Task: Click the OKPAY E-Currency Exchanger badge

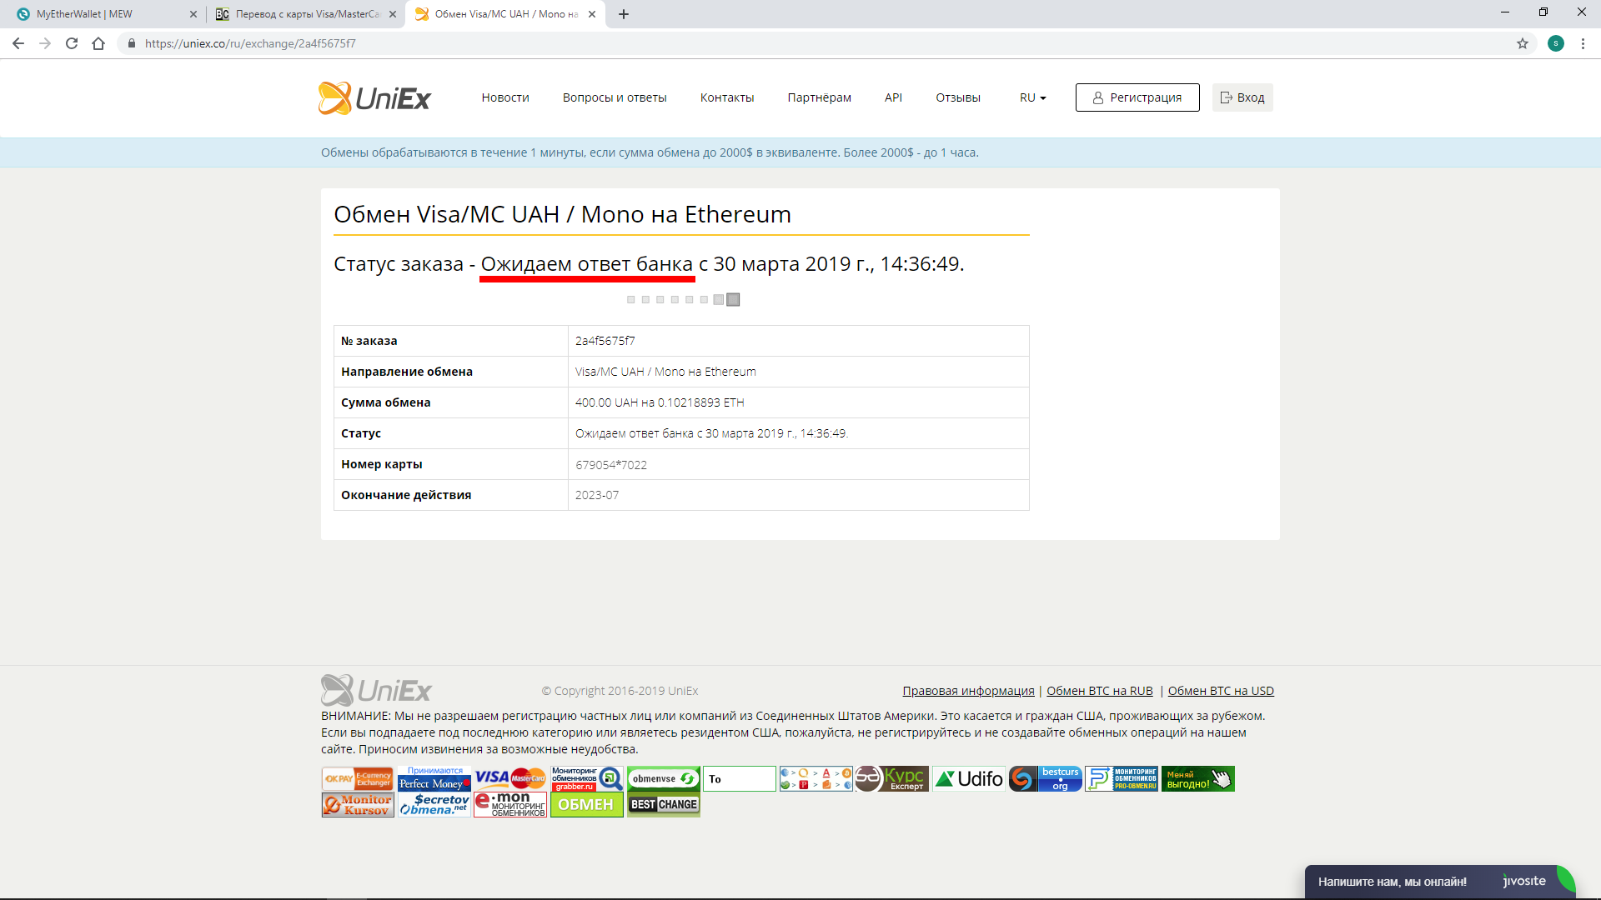Action: (x=358, y=779)
